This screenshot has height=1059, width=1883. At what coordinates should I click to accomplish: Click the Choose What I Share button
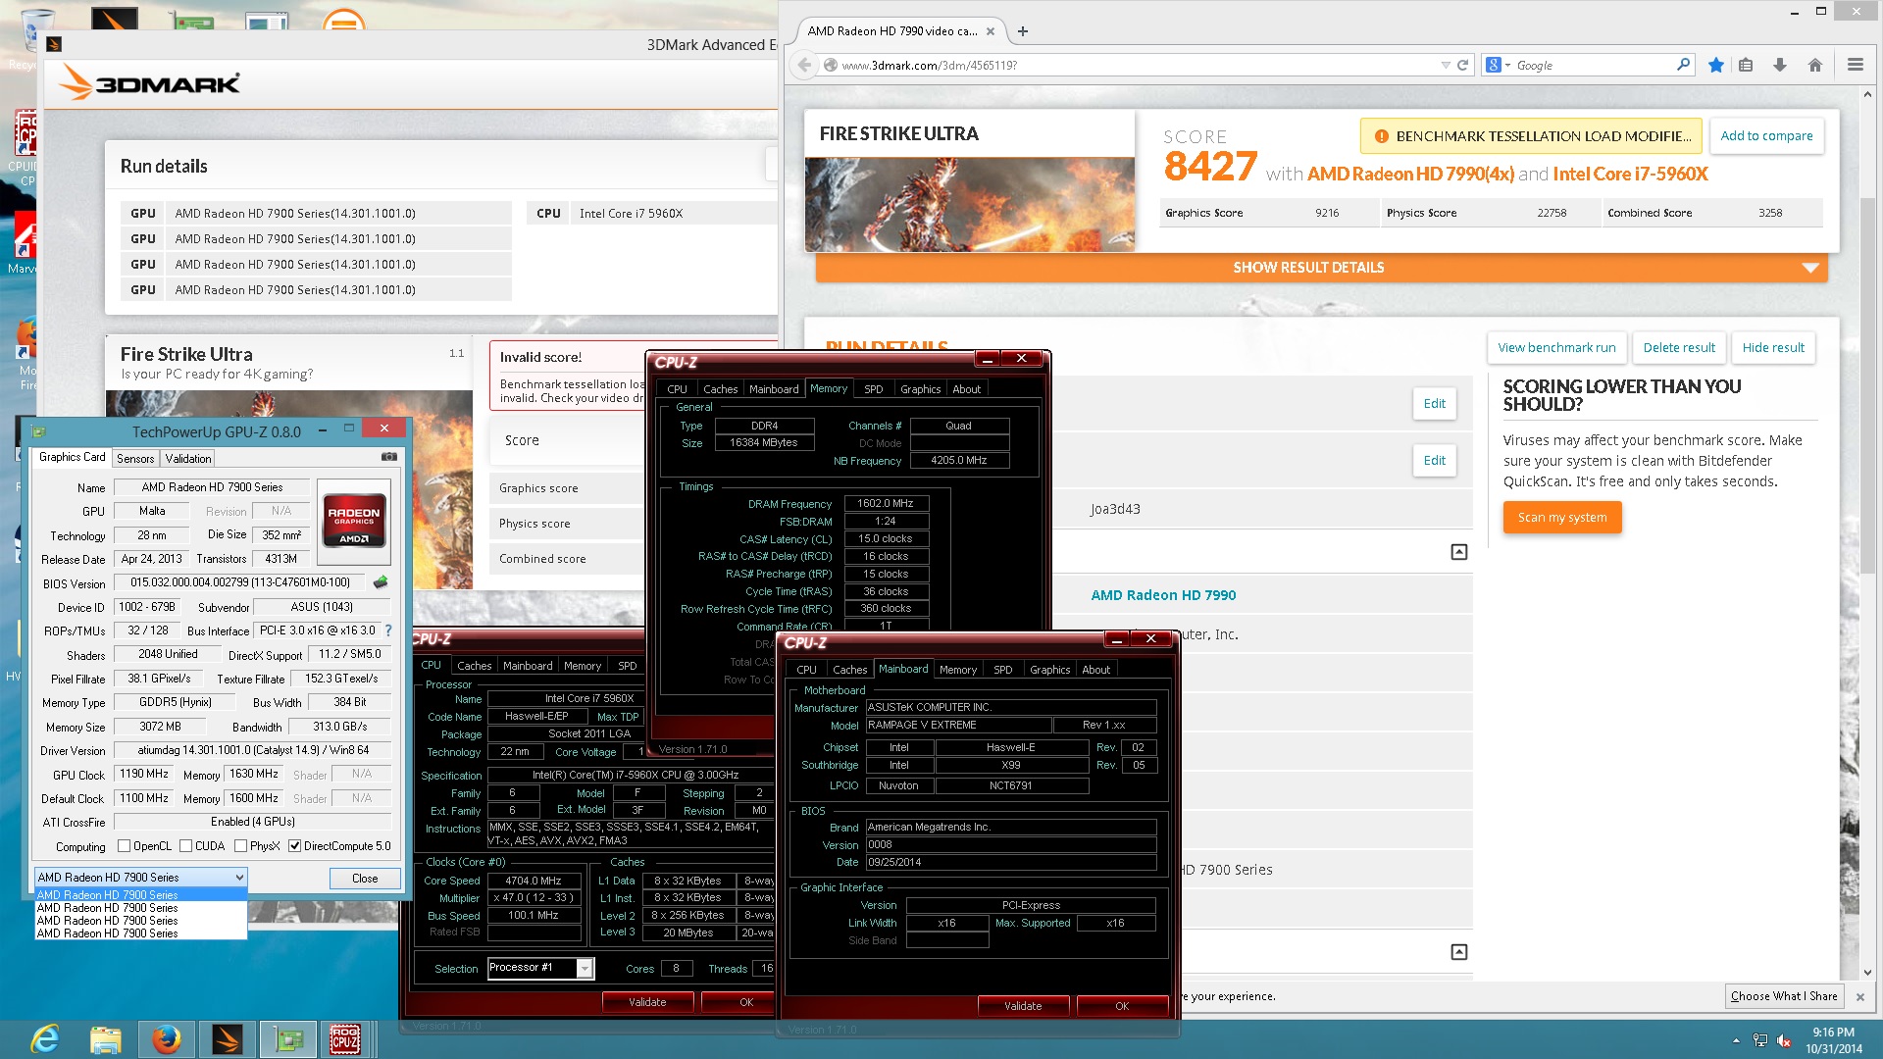click(1784, 996)
